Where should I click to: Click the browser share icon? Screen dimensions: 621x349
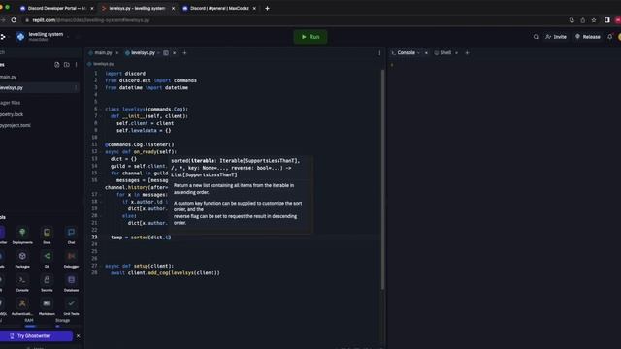tap(582, 20)
